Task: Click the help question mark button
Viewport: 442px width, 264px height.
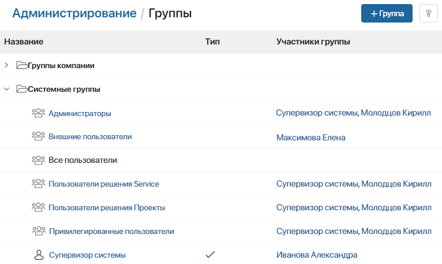Action: tap(429, 13)
